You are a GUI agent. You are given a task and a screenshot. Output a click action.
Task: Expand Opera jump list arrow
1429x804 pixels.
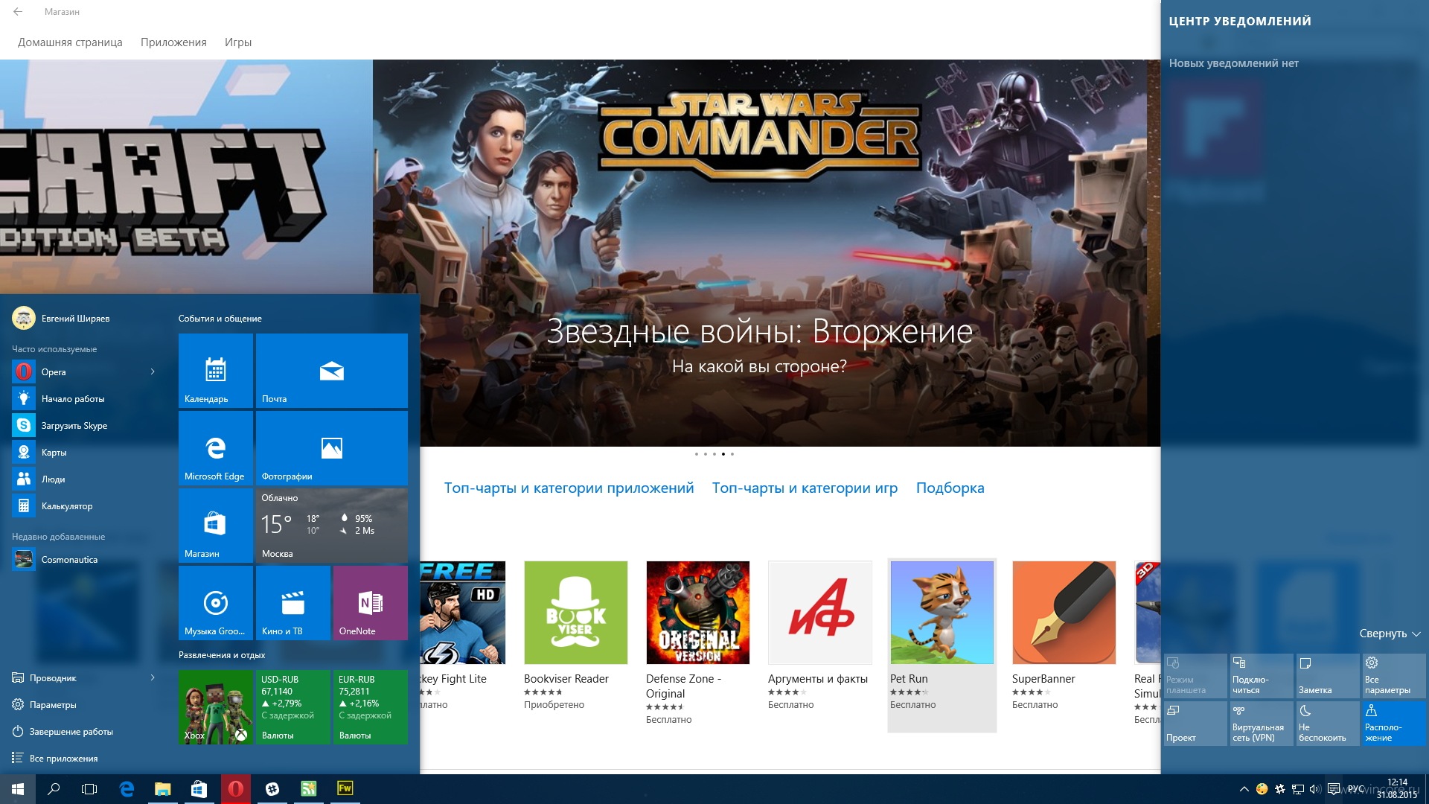pos(153,371)
